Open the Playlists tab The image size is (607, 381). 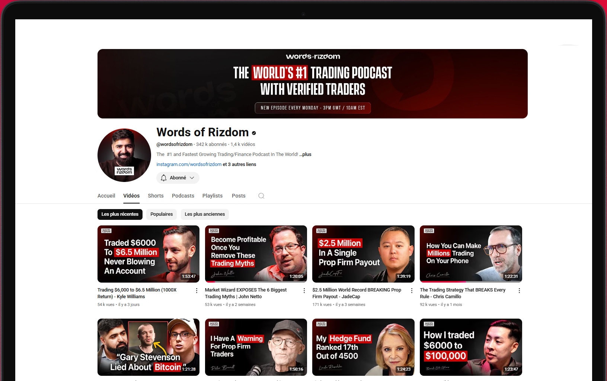(213, 196)
